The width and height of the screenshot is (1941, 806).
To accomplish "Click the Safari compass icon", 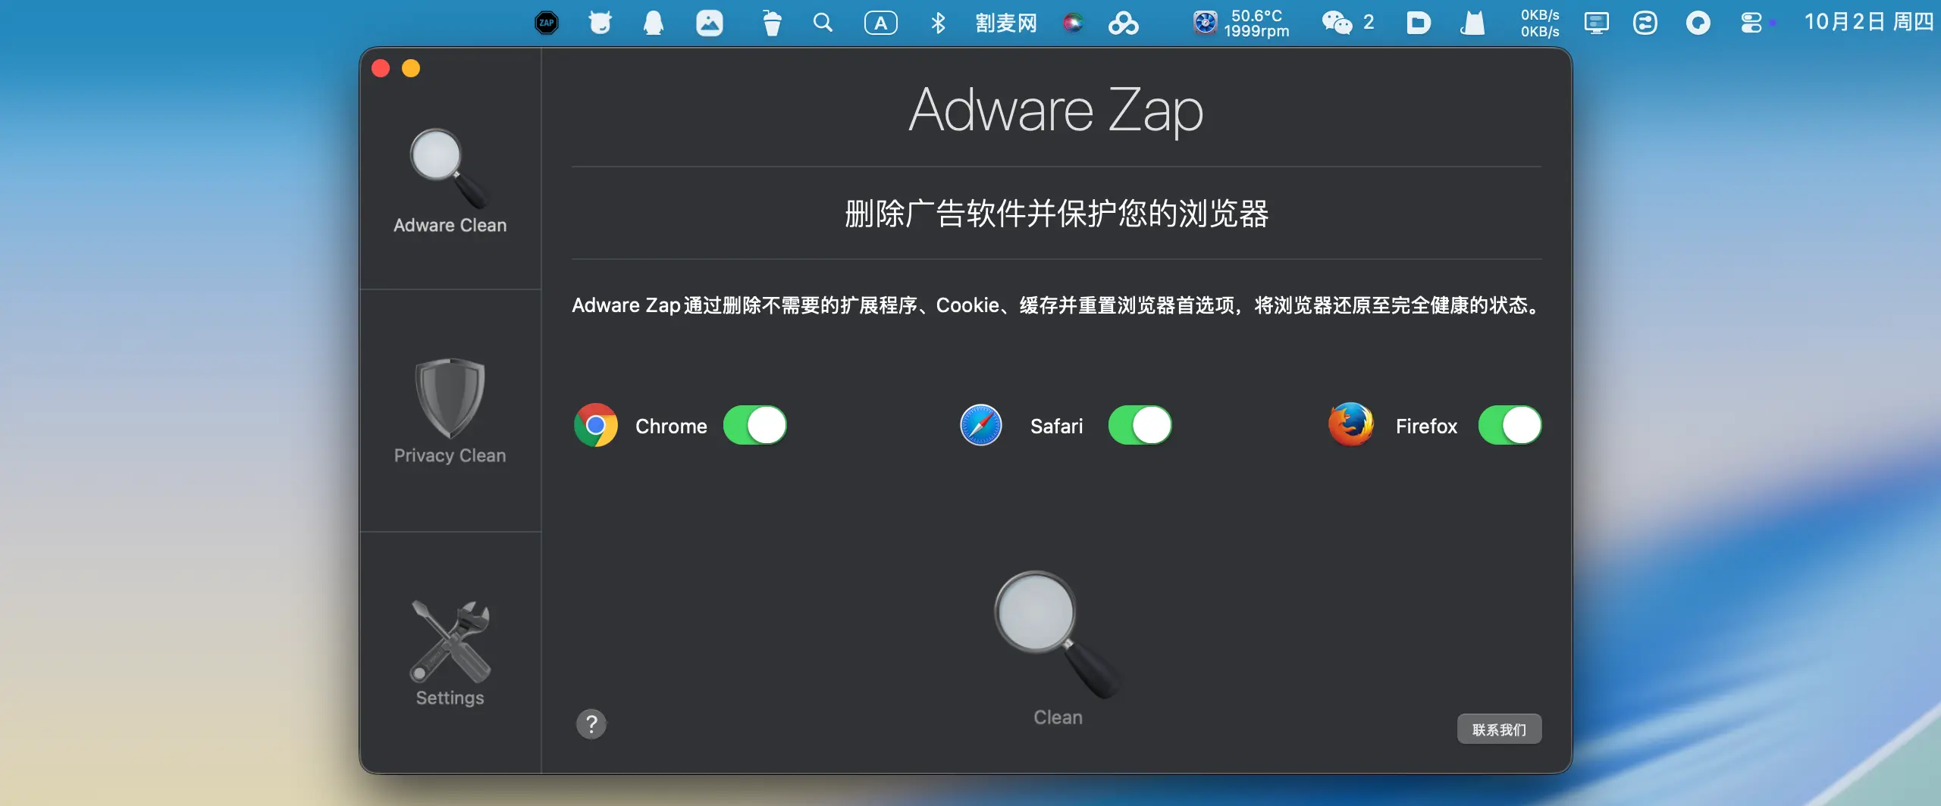I will point(981,426).
